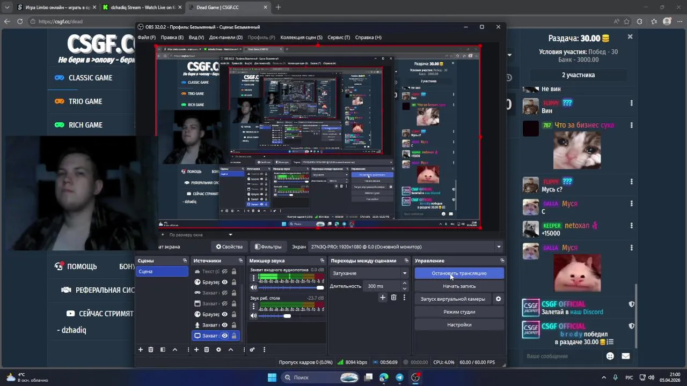Open the Коллекция сцен menu
The image size is (687, 386).
pos(301,38)
